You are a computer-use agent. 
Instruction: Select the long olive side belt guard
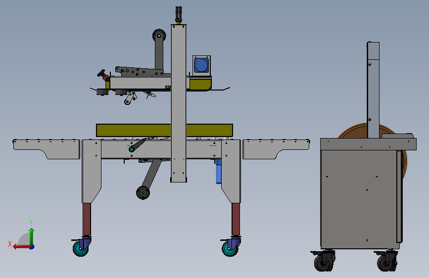(164, 130)
